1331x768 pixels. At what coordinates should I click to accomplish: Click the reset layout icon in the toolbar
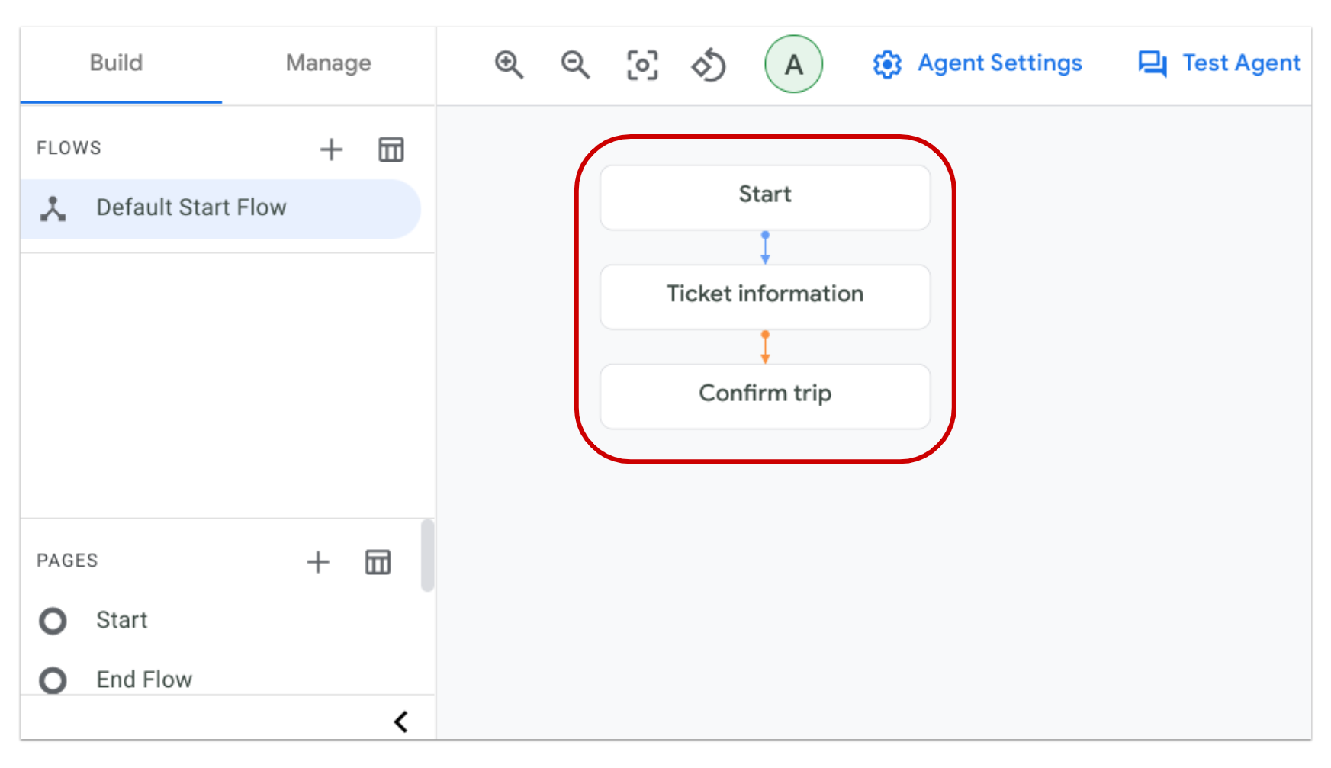pos(708,65)
